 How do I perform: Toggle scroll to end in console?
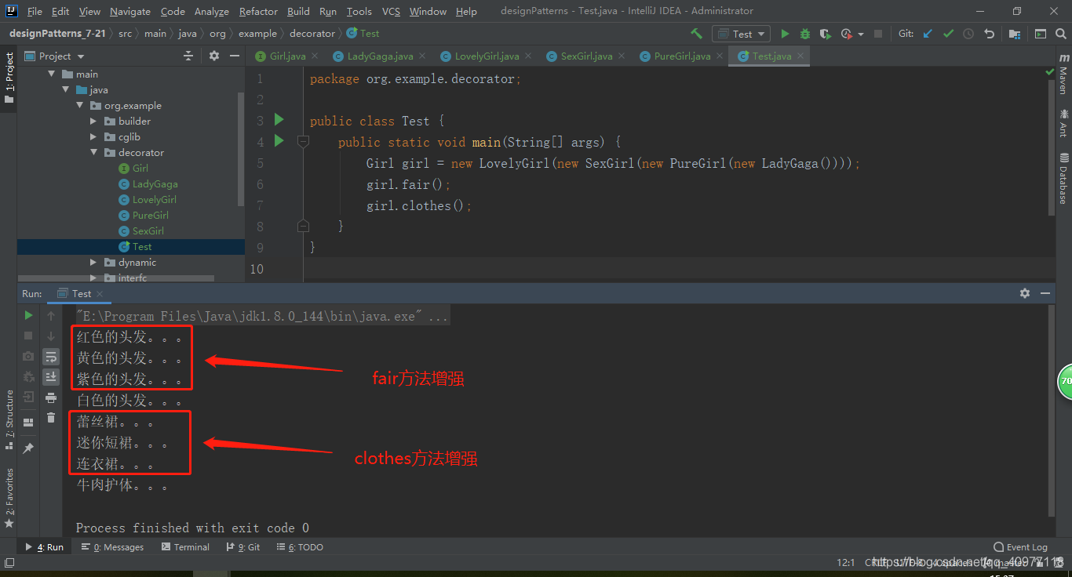[51, 377]
